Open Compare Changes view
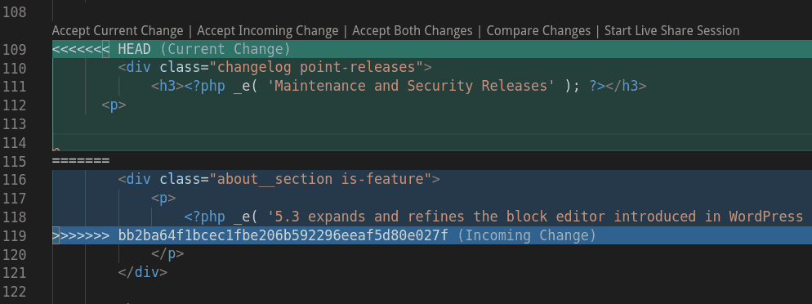 click(538, 31)
